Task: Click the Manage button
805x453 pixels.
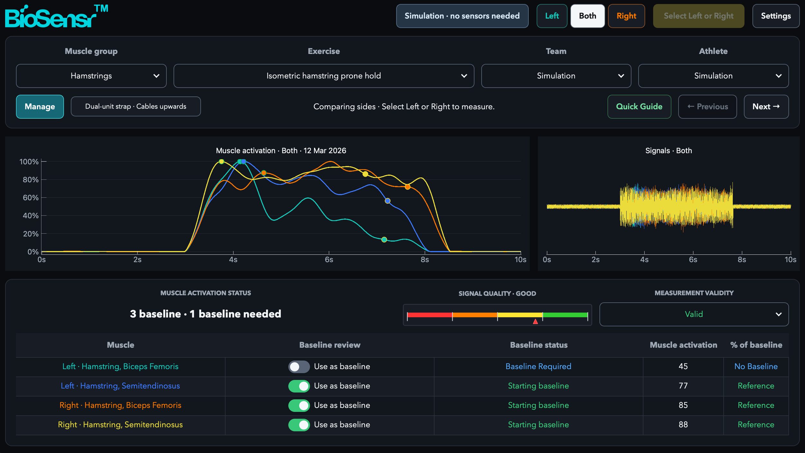Action: [40, 107]
